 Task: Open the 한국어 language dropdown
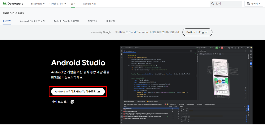click(x=253, y=4)
